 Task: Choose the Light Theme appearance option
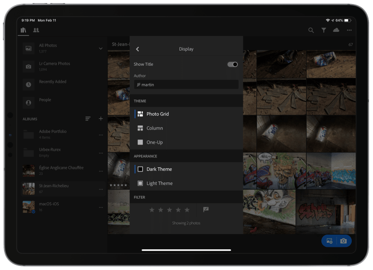tap(159, 184)
